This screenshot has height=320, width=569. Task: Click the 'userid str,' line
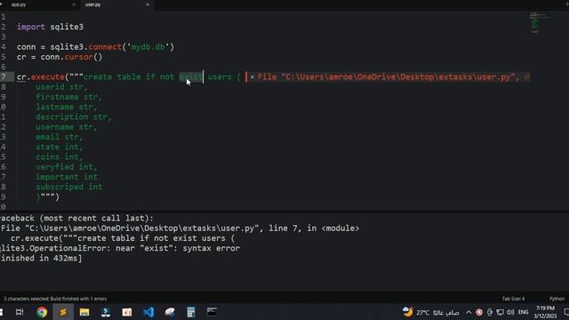(61, 87)
